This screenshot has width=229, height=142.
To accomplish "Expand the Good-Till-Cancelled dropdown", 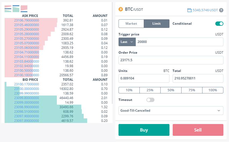I will coord(171,110).
